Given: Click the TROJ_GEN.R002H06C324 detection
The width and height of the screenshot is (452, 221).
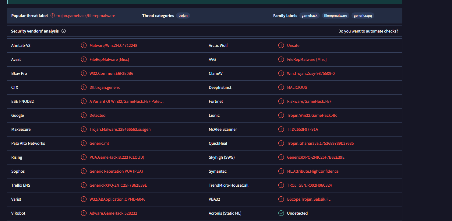Looking at the screenshot, I should coord(309,185).
